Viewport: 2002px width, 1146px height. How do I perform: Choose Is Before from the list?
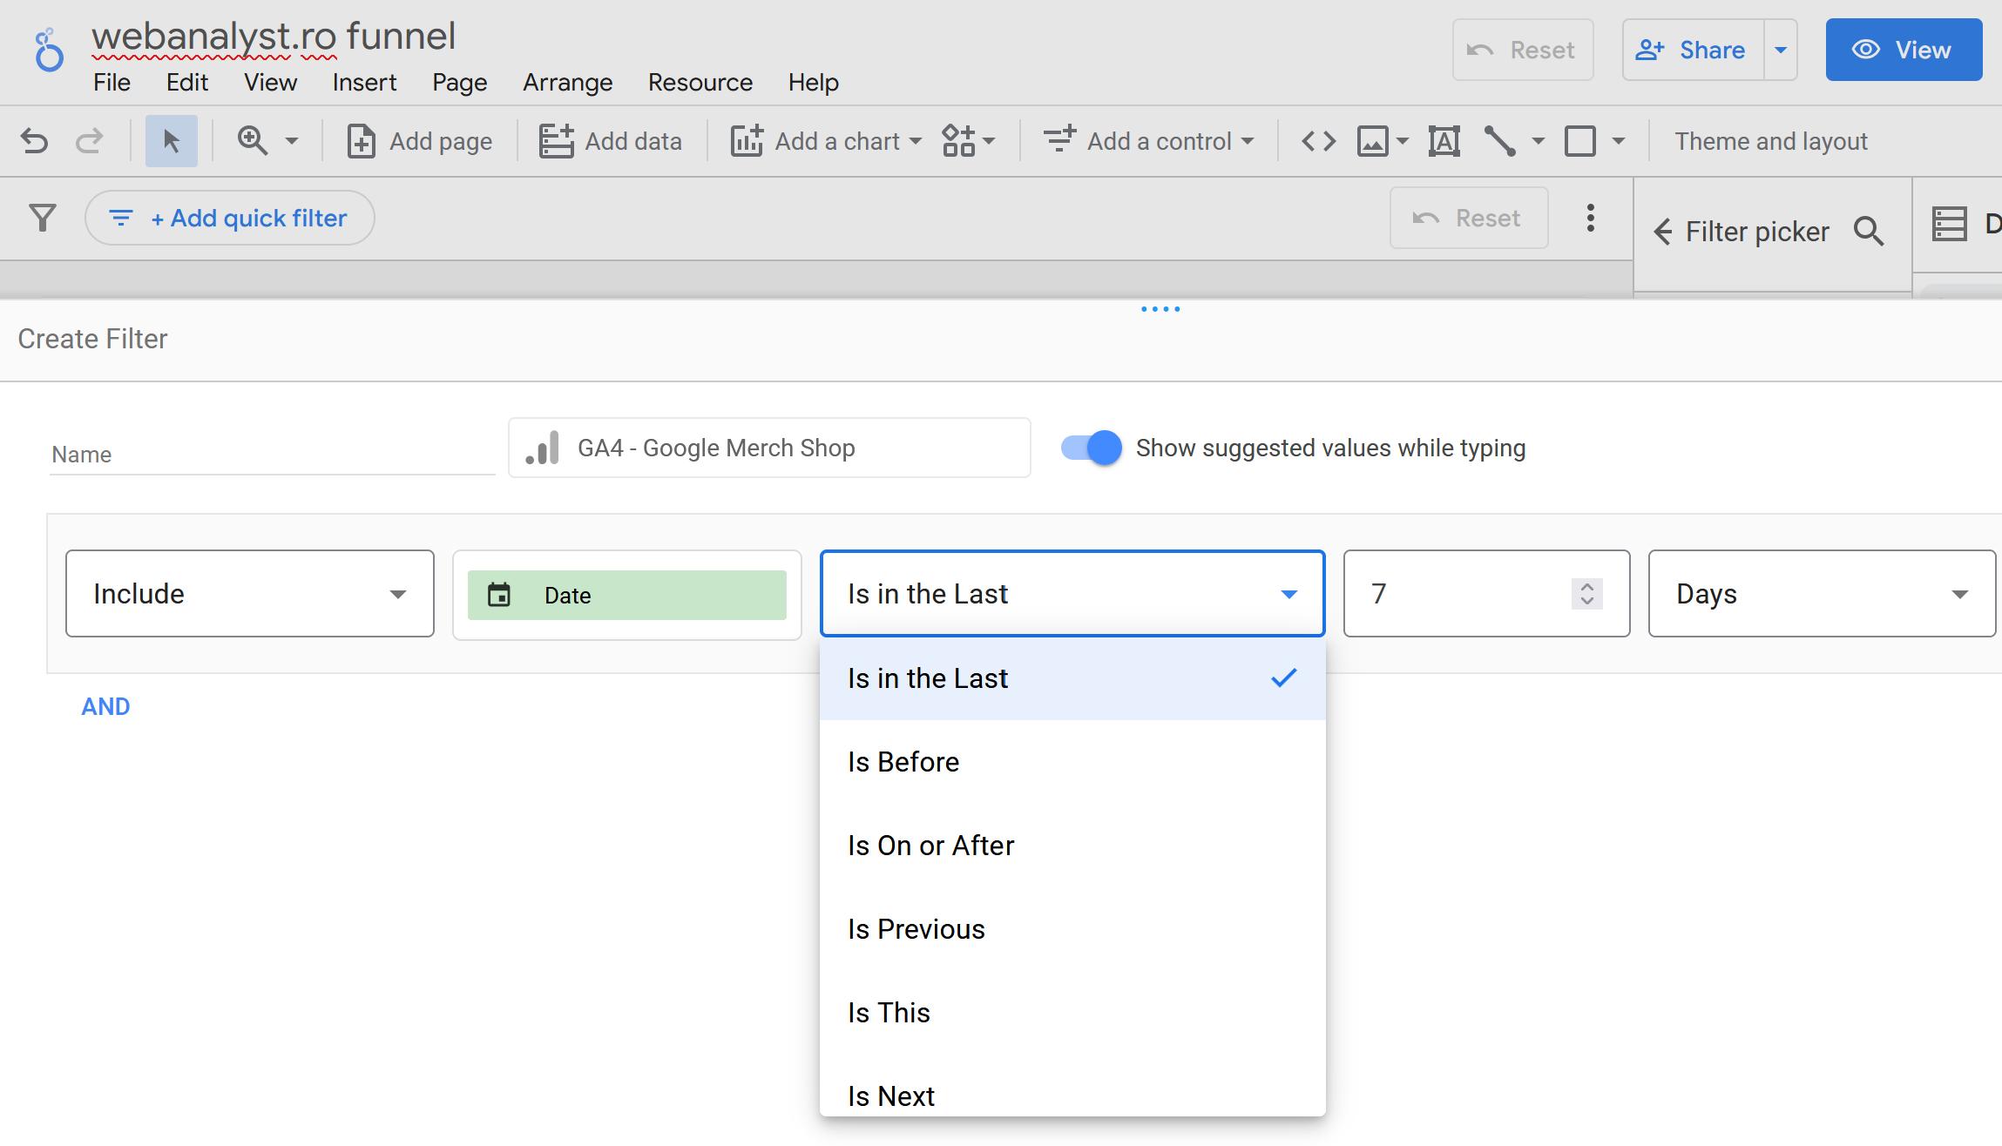[1072, 762]
